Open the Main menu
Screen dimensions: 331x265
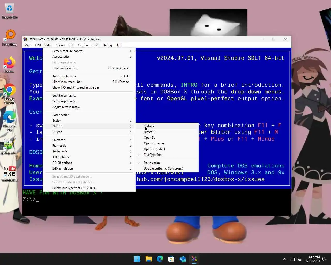coord(28,45)
